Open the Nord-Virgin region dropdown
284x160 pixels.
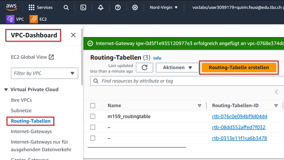tap(163, 7)
